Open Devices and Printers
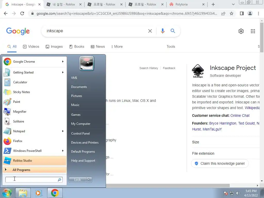The image size is (264, 198). coord(85,143)
